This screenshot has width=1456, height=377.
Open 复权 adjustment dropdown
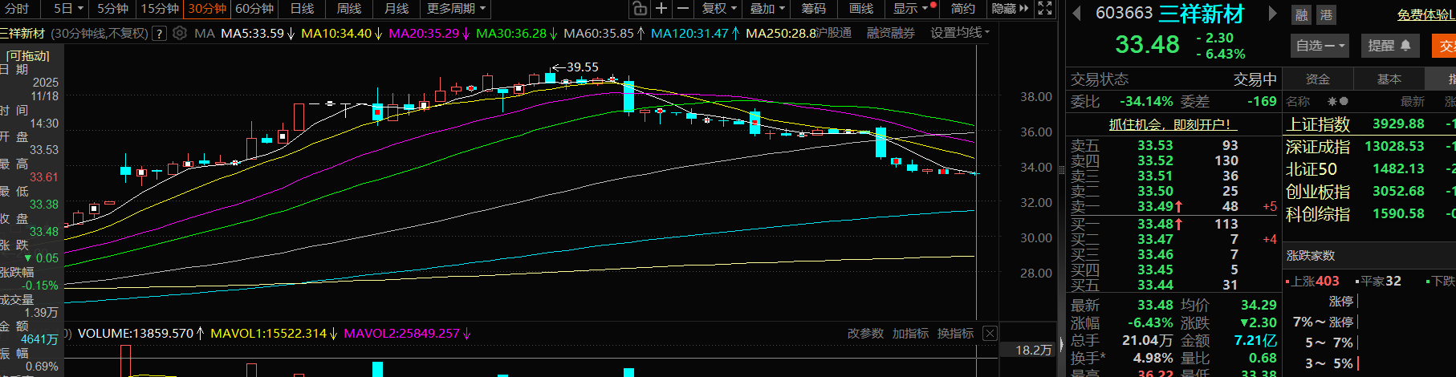click(718, 9)
